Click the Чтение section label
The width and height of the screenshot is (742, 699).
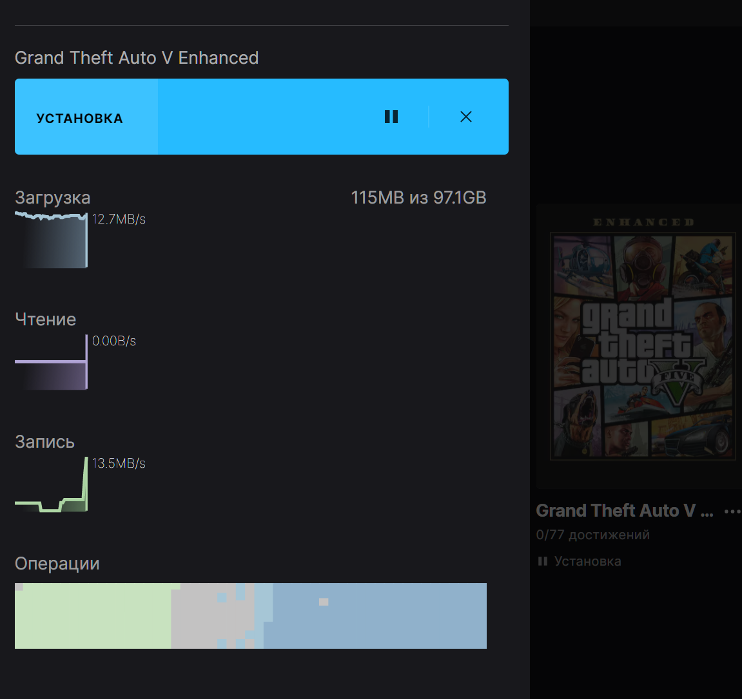(x=45, y=320)
